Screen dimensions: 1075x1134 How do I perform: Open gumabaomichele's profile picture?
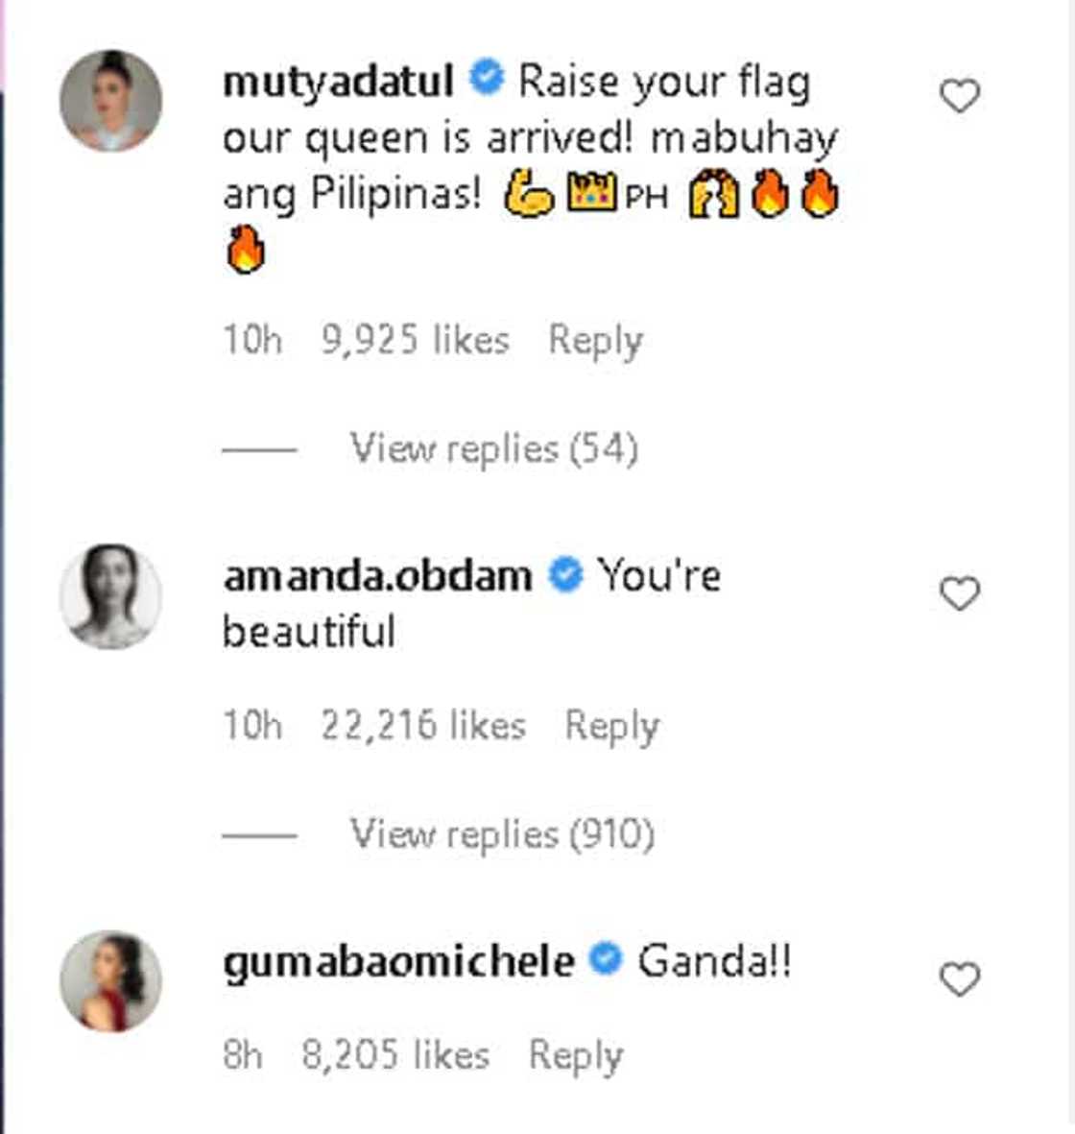click(x=111, y=980)
